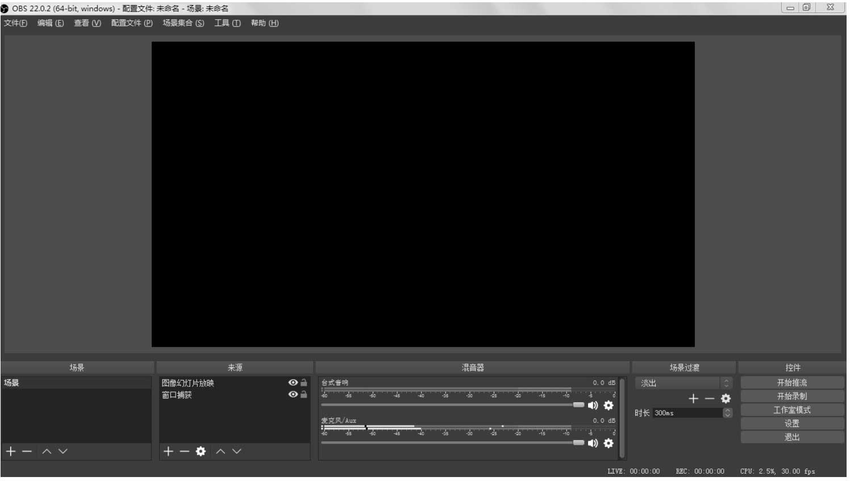Mute the 台式音响 audio channel
Screen dimensions: 850x481
tap(593, 406)
